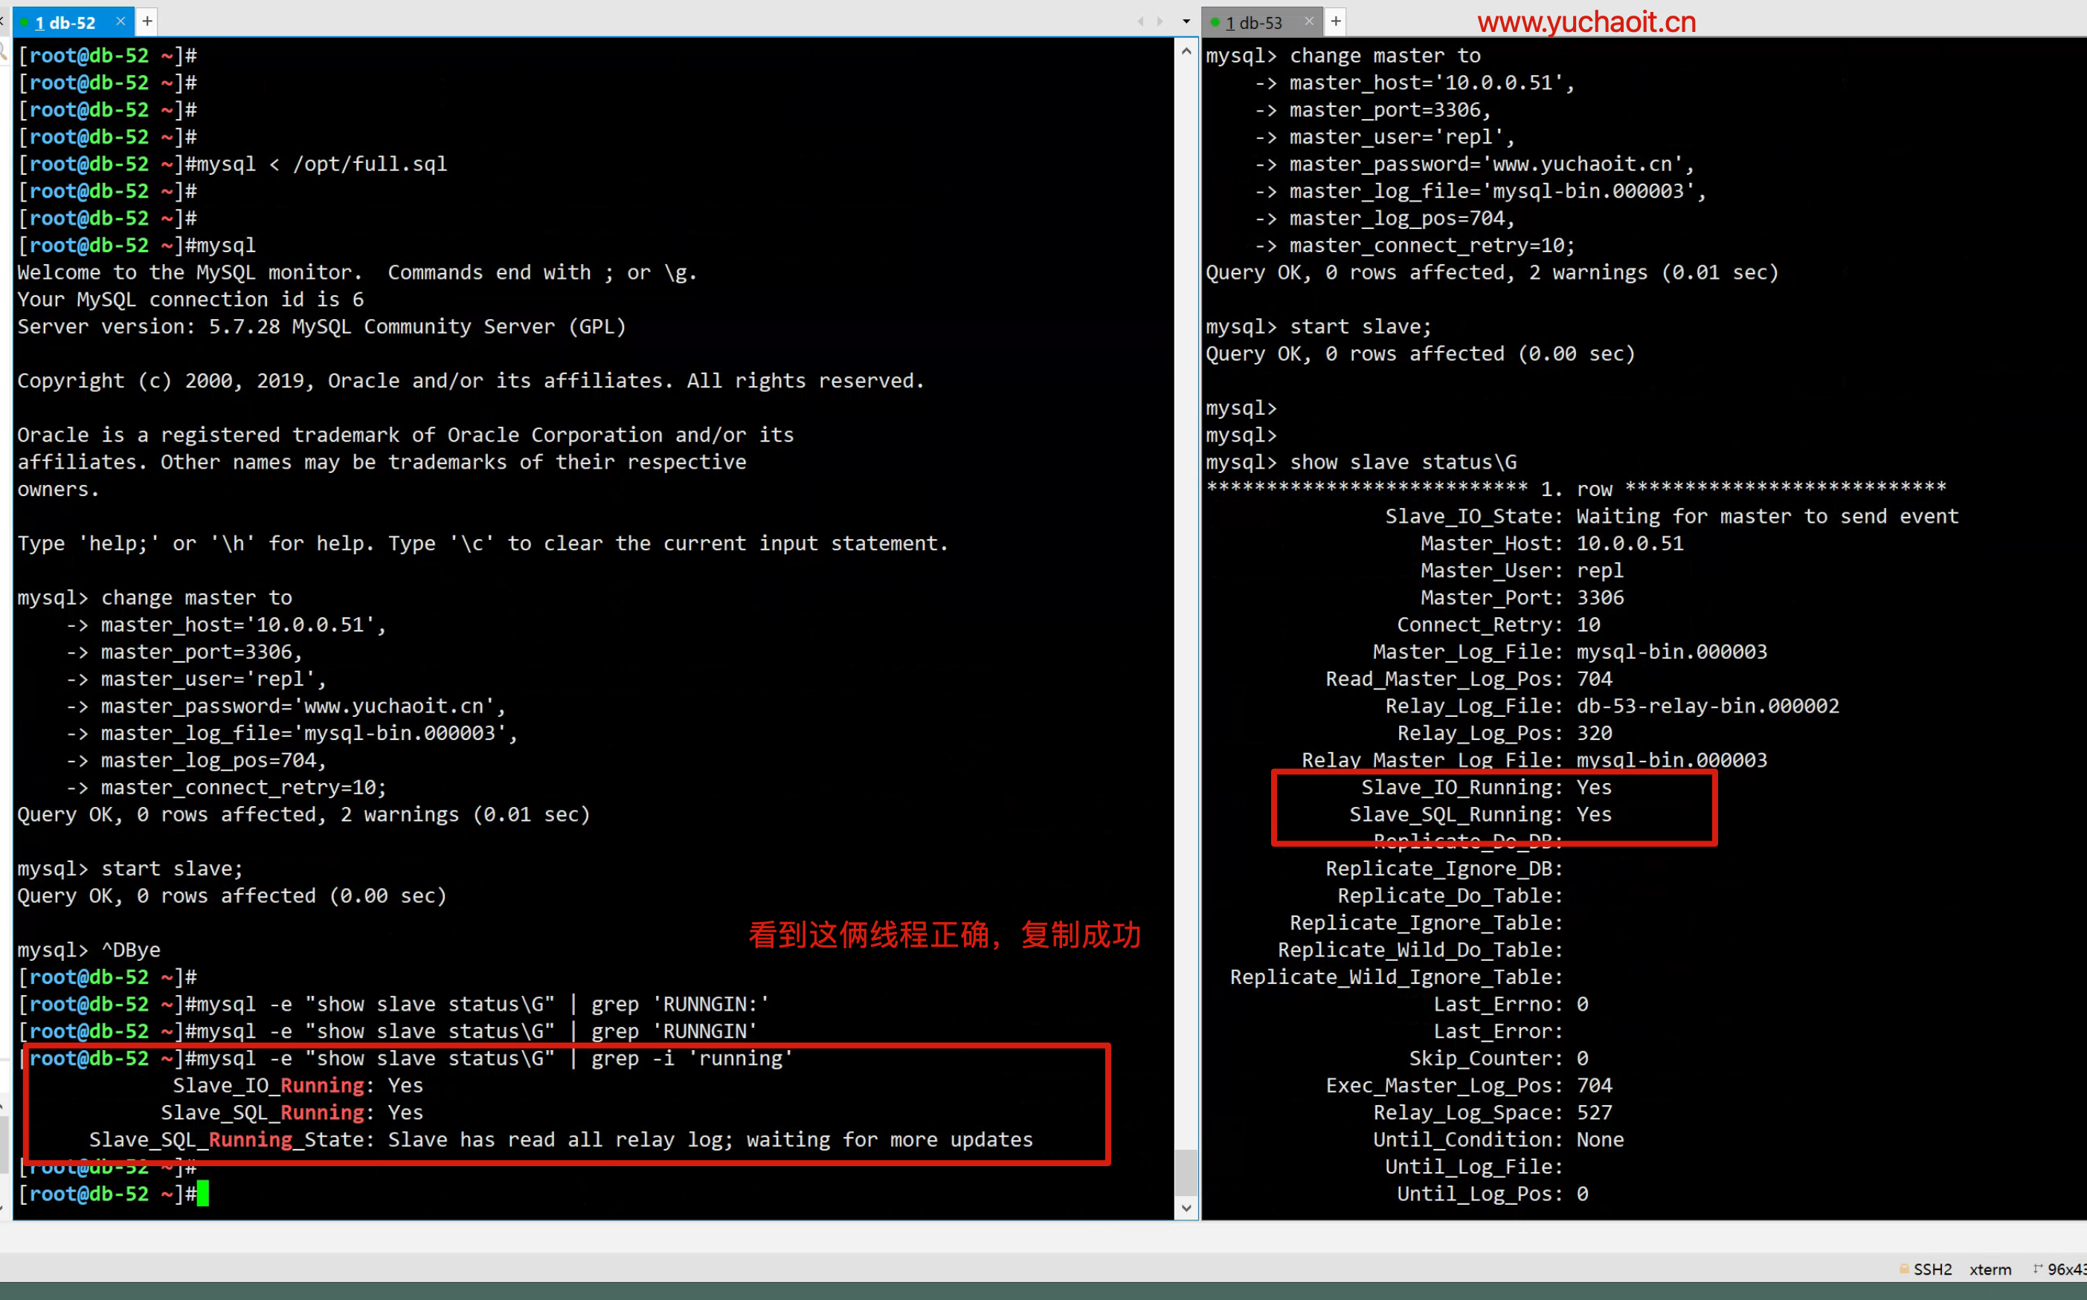The height and width of the screenshot is (1300, 2087).
Task: Click db-52 scrollbar up arrow
Action: pyautogui.click(x=1187, y=51)
